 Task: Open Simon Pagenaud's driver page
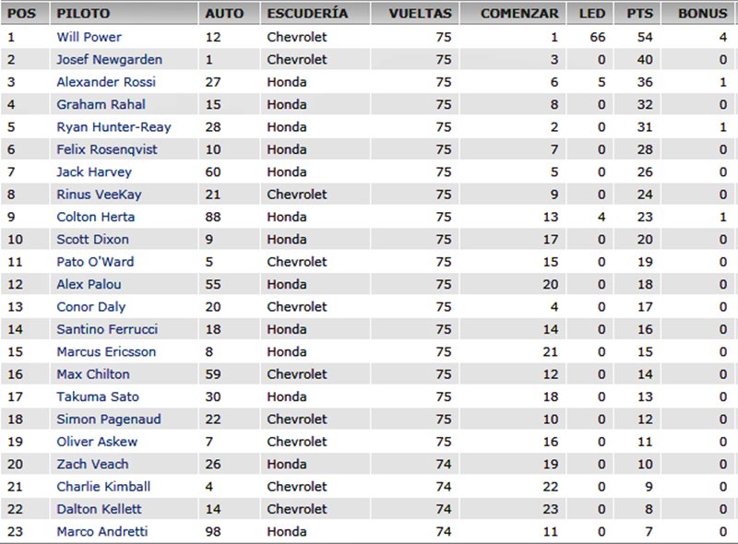[109, 420]
